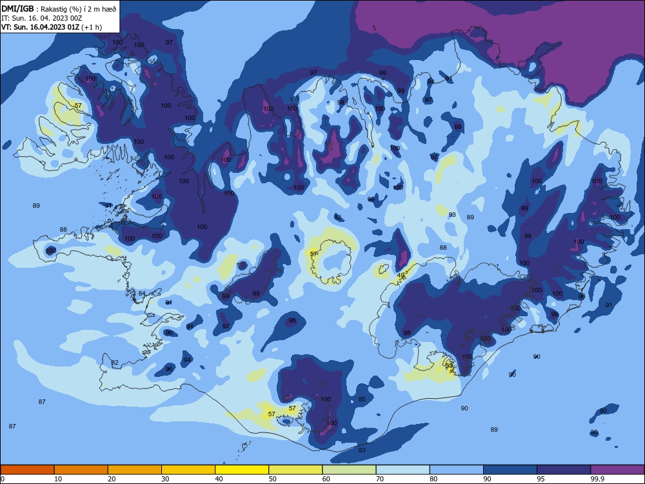Image resolution: width=645 pixels, height=484 pixels.
Task: Choose the light green 60–70 legend swatch
Action: [x=349, y=470]
